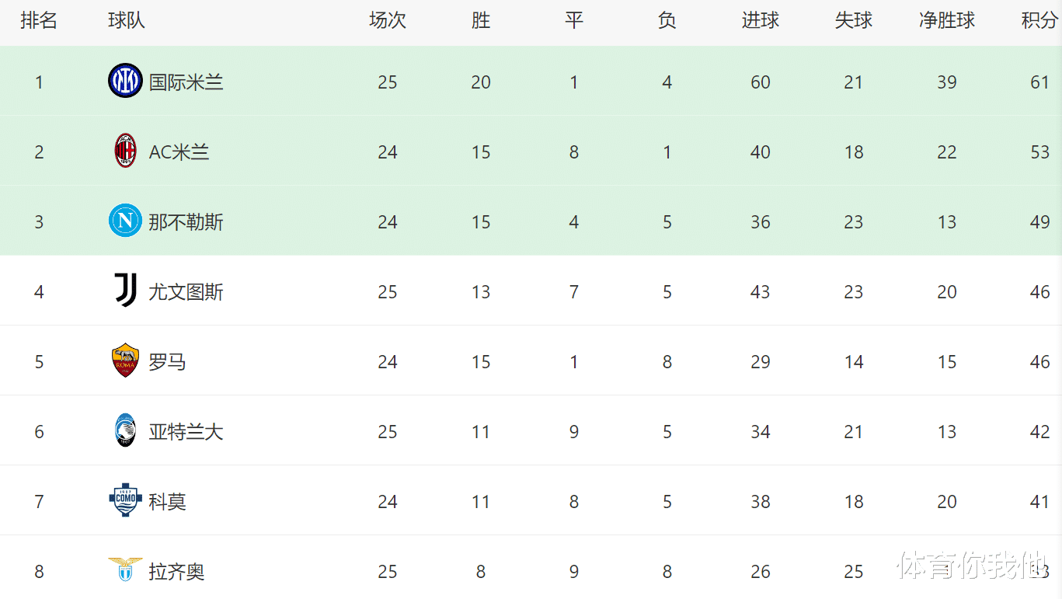Viewport: 1062px width, 599px height.
Task: Click the 进球 column header
Action: click(x=760, y=21)
